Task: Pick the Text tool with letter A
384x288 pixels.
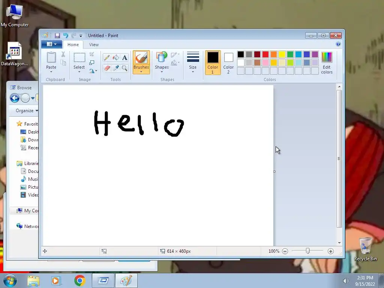Action: 124,57
